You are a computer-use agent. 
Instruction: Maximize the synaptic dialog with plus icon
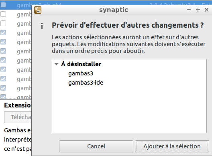coord(198,10)
